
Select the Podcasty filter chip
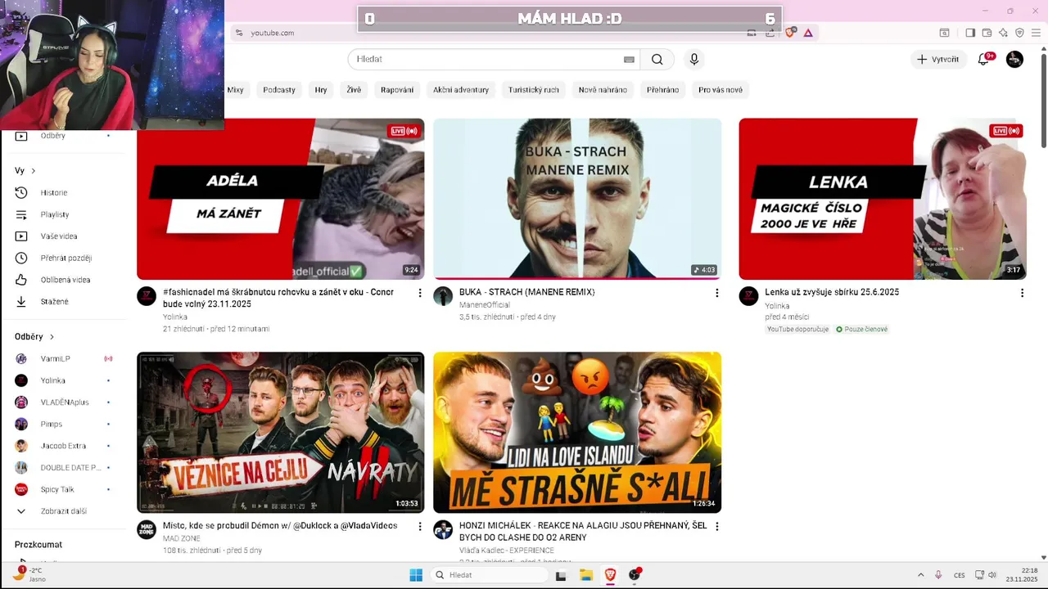click(279, 90)
